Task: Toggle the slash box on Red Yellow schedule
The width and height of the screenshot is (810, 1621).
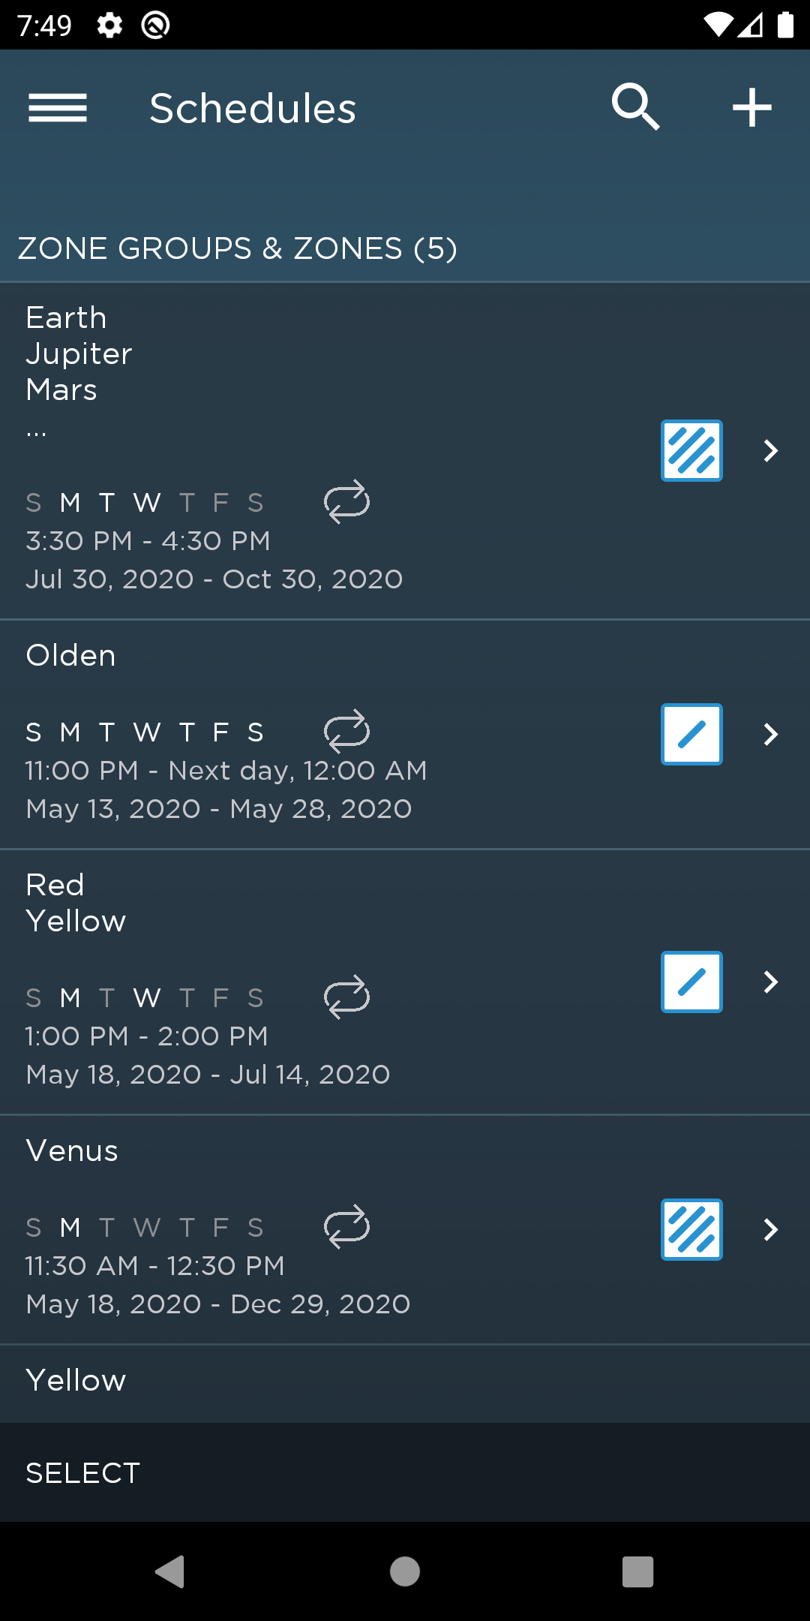Action: point(691,982)
